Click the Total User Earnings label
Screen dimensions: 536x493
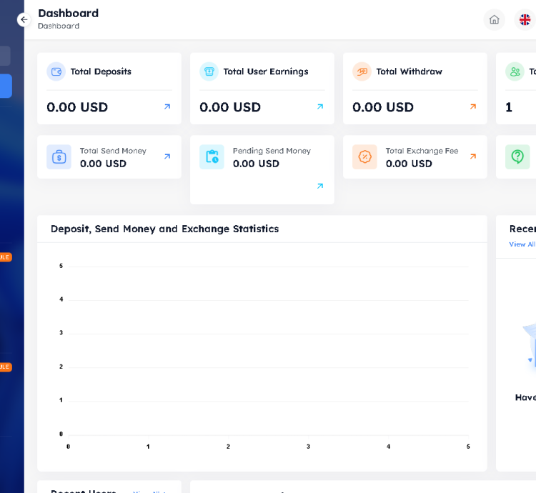pyautogui.click(x=266, y=71)
